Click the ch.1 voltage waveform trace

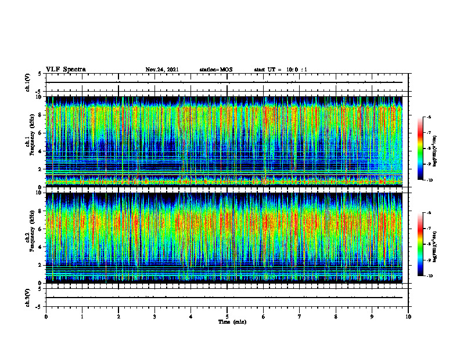point(224,82)
